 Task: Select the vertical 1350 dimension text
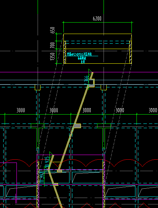52,56
